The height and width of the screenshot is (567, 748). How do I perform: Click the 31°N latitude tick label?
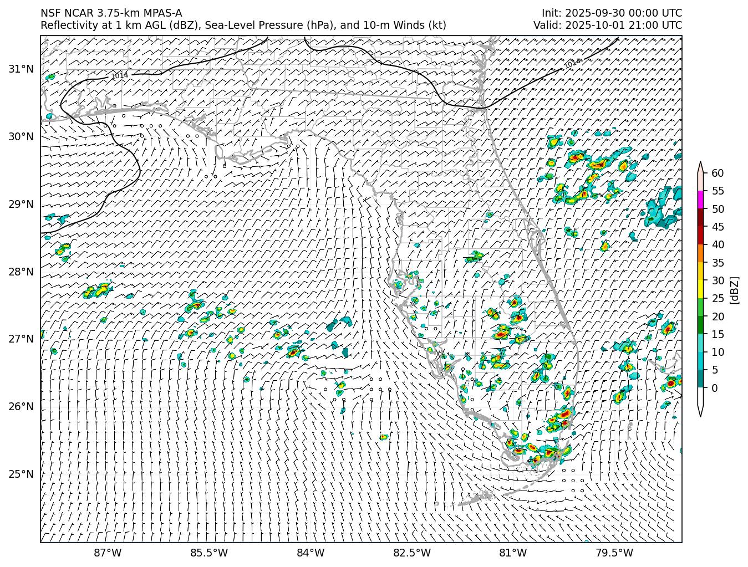(x=21, y=69)
